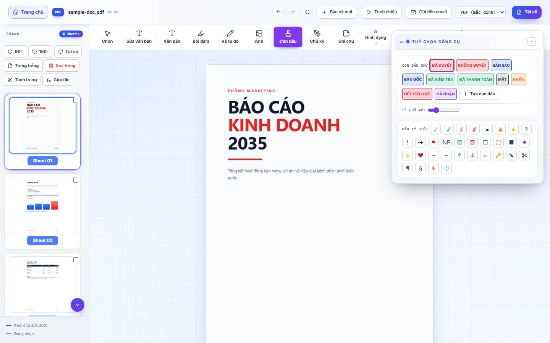Click Tạo con dấu to create stamp
Image resolution: width=550 pixels, height=343 pixels.
click(479, 94)
